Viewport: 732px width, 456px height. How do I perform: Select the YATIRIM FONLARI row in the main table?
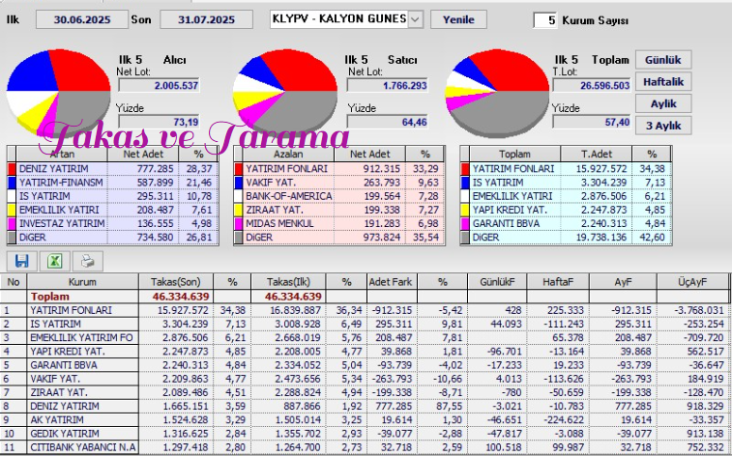(365, 310)
